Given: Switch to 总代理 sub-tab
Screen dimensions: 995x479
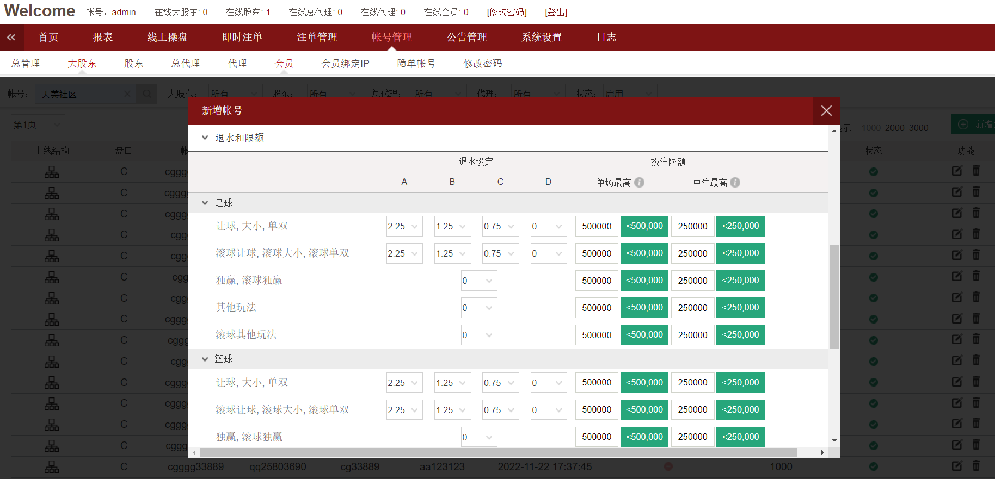Looking at the screenshot, I should pos(186,64).
